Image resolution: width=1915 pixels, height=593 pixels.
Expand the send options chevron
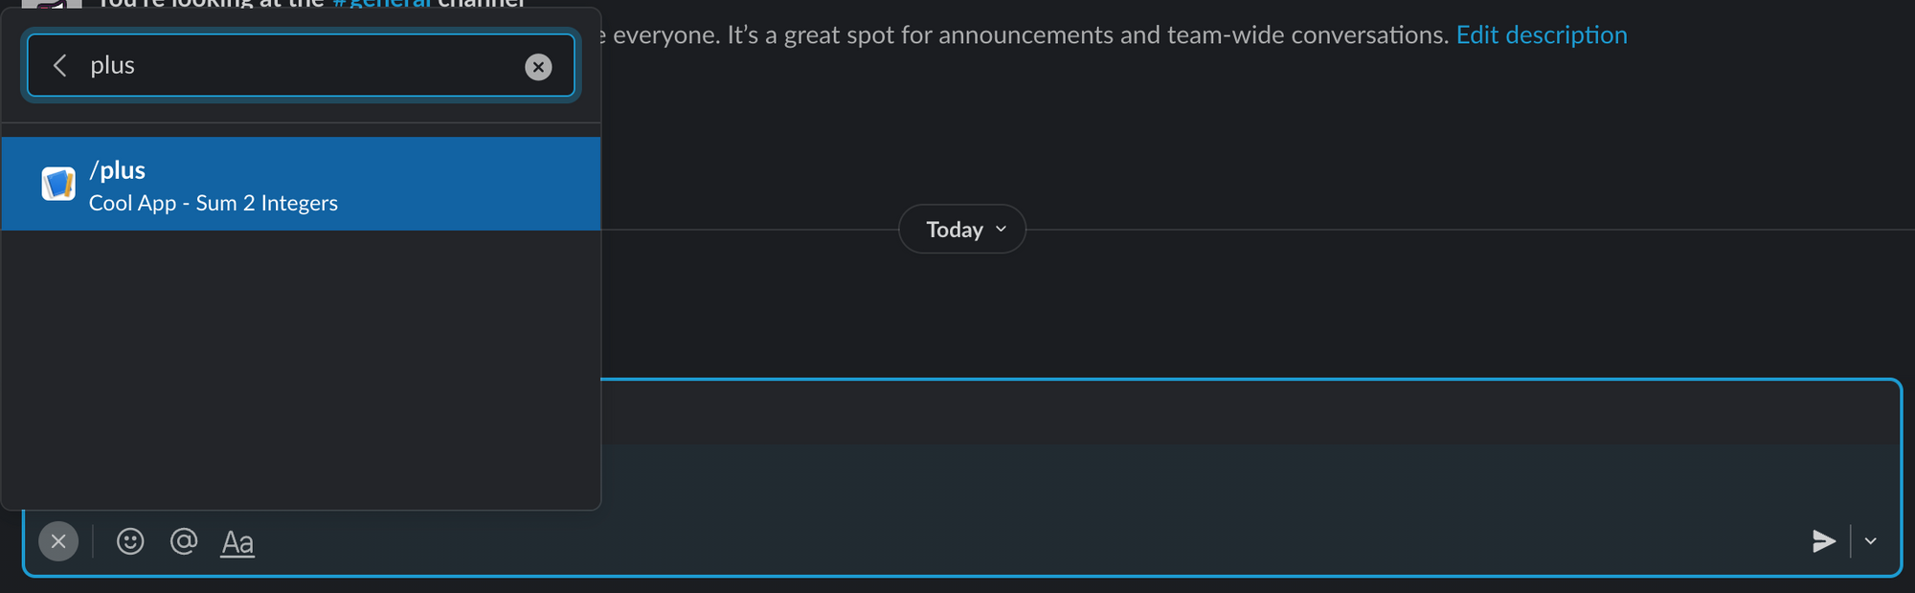tap(1871, 541)
